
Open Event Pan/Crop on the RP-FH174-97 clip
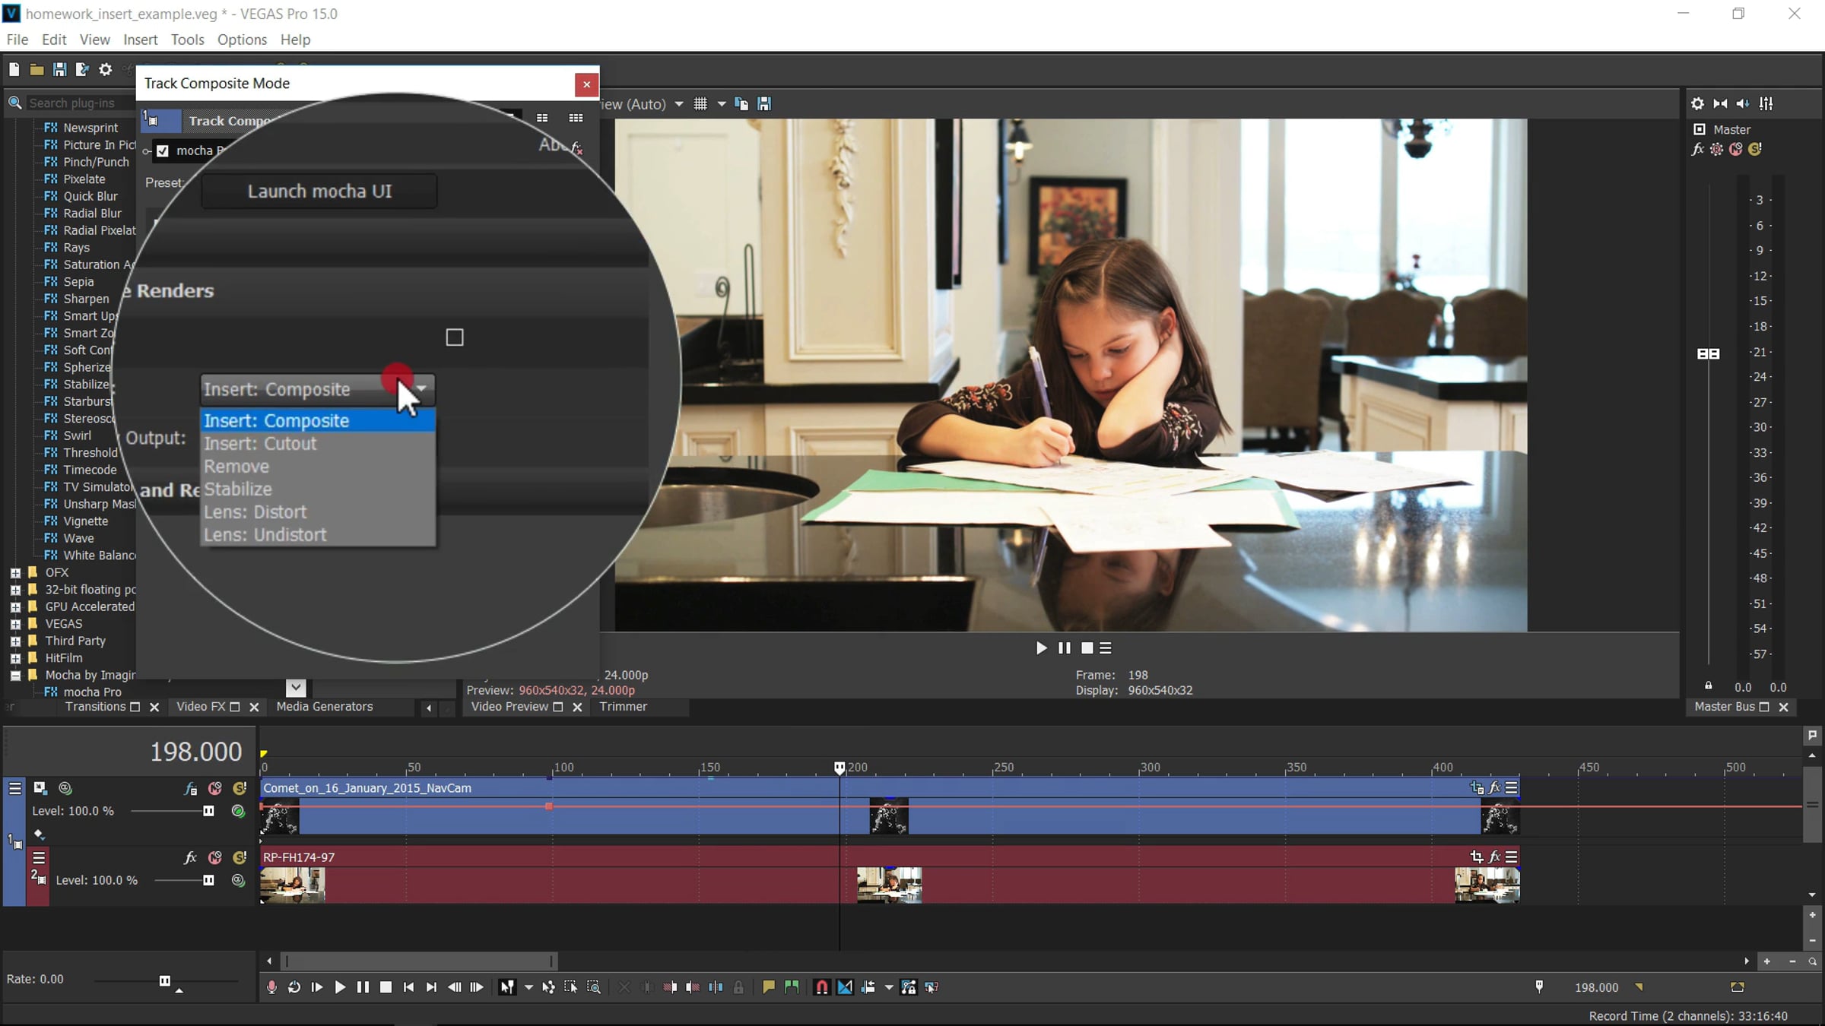coord(1477,857)
